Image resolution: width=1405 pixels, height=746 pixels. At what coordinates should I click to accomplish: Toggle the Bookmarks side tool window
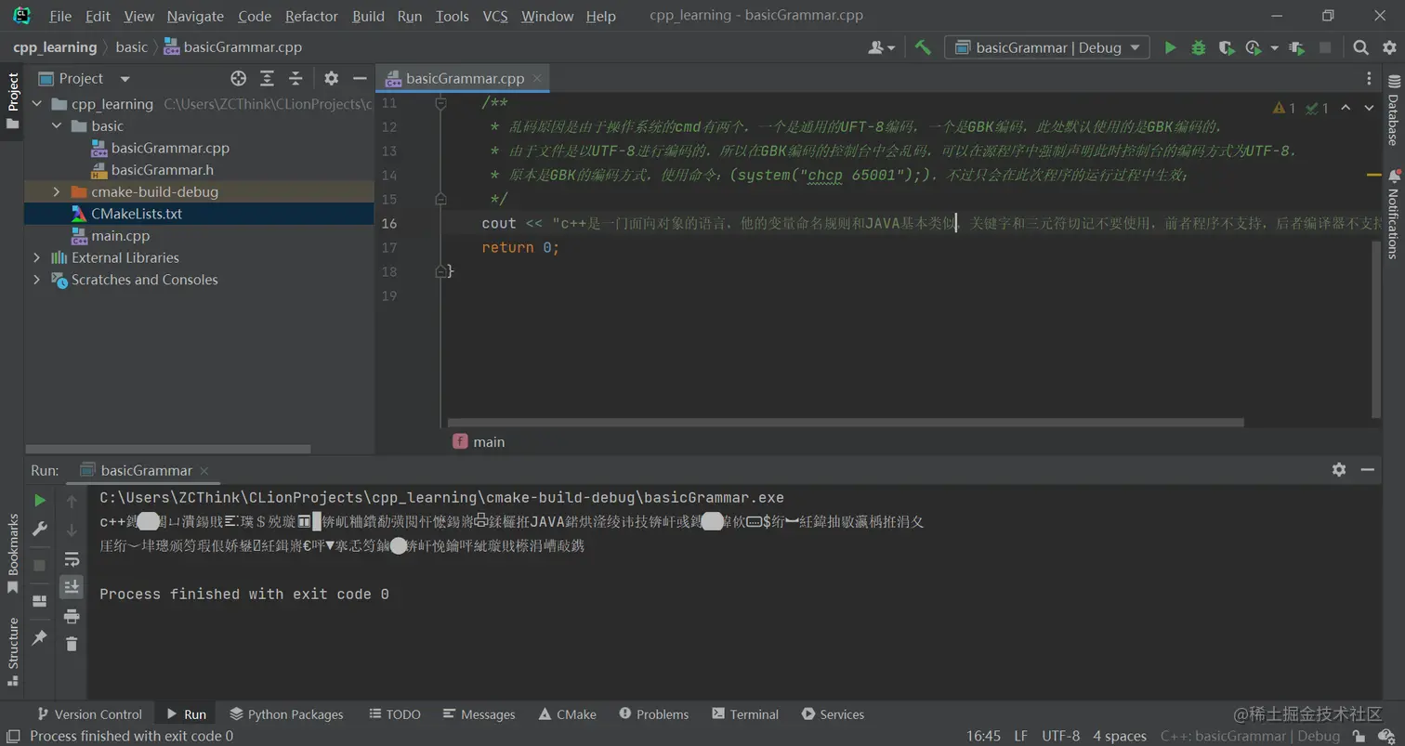click(x=13, y=554)
